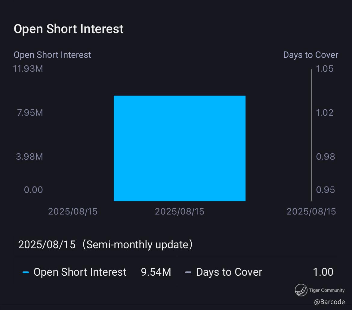Click the 7.95M axis tick label

tap(30, 113)
